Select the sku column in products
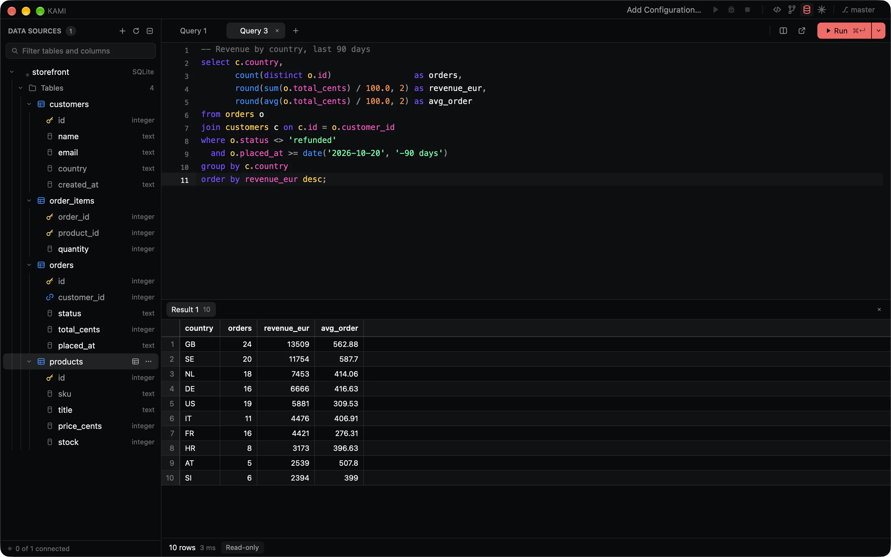 tap(81, 394)
